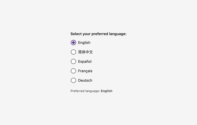Image resolution: width=197 pixels, height=125 pixels.
Task: Click the empty circle beside Español
Action: pos(73,61)
